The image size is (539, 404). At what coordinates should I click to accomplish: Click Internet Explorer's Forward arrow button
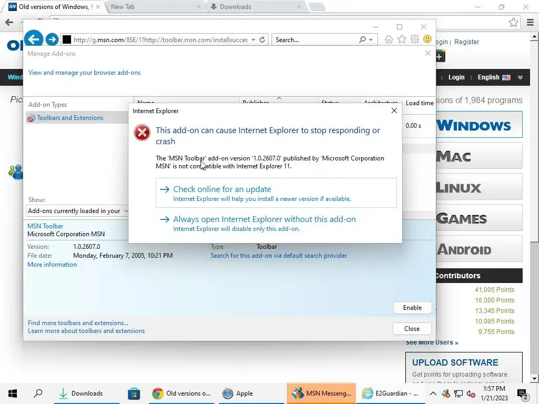52,39
